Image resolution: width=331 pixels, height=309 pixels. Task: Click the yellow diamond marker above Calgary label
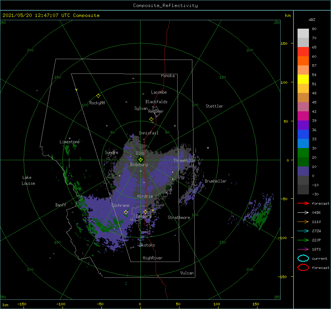click(x=145, y=212)
